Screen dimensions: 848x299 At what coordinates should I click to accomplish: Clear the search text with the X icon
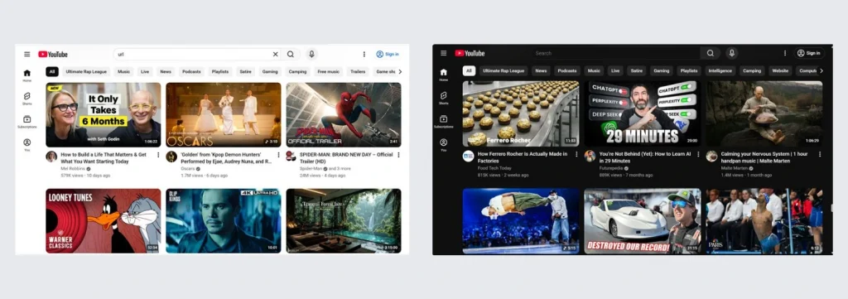pyautogui.click(x=275, y=54)
